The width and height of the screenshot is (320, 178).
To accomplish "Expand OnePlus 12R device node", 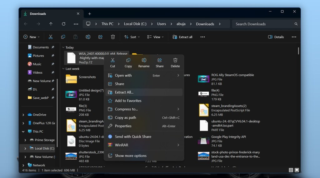I will (23, 123).
